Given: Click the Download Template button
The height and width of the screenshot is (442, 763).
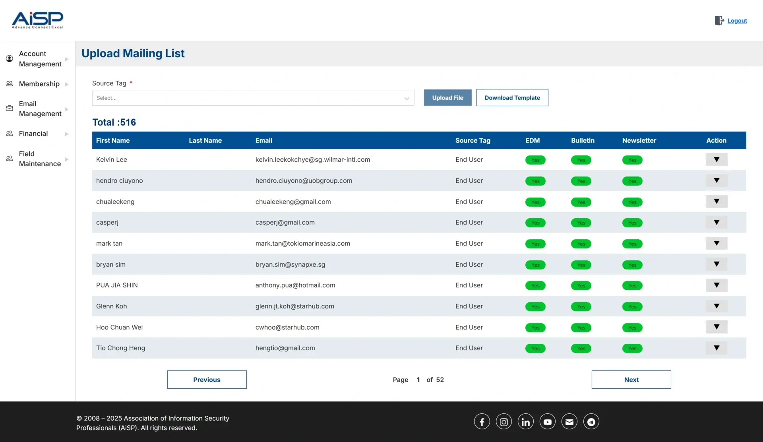Looking at the screenshot, I should [512, 98].
